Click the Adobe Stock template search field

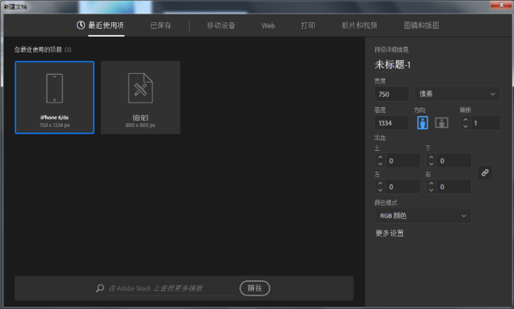[x=172, y=288]
